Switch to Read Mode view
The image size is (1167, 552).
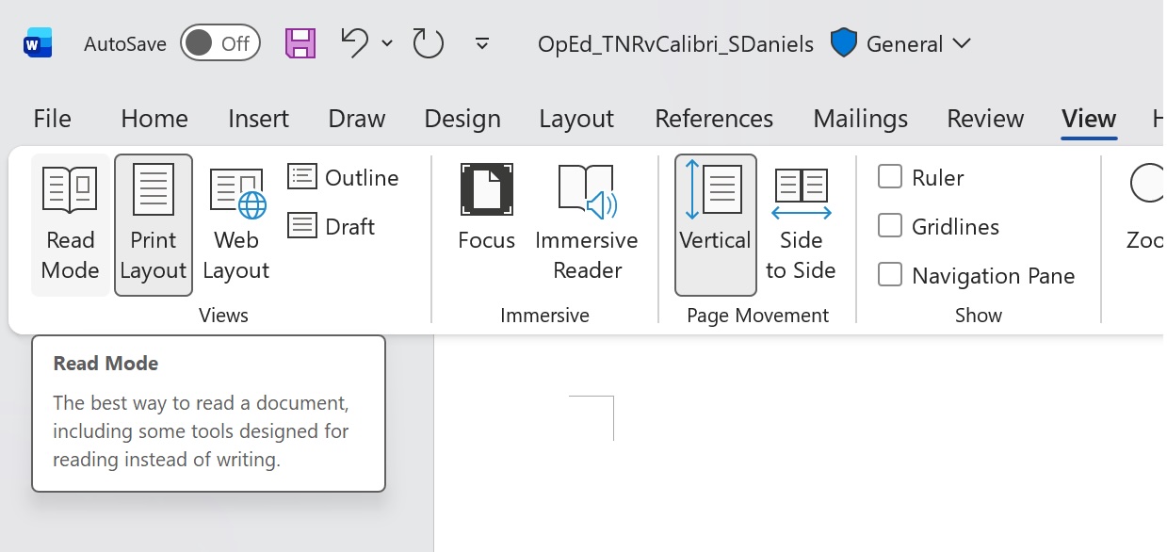coord(69,226)
